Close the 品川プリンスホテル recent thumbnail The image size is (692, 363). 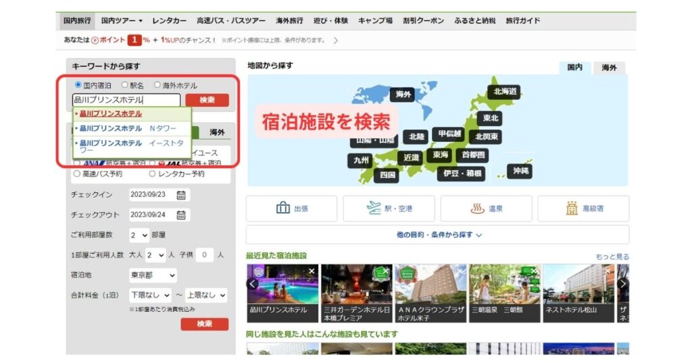[312, 271]
